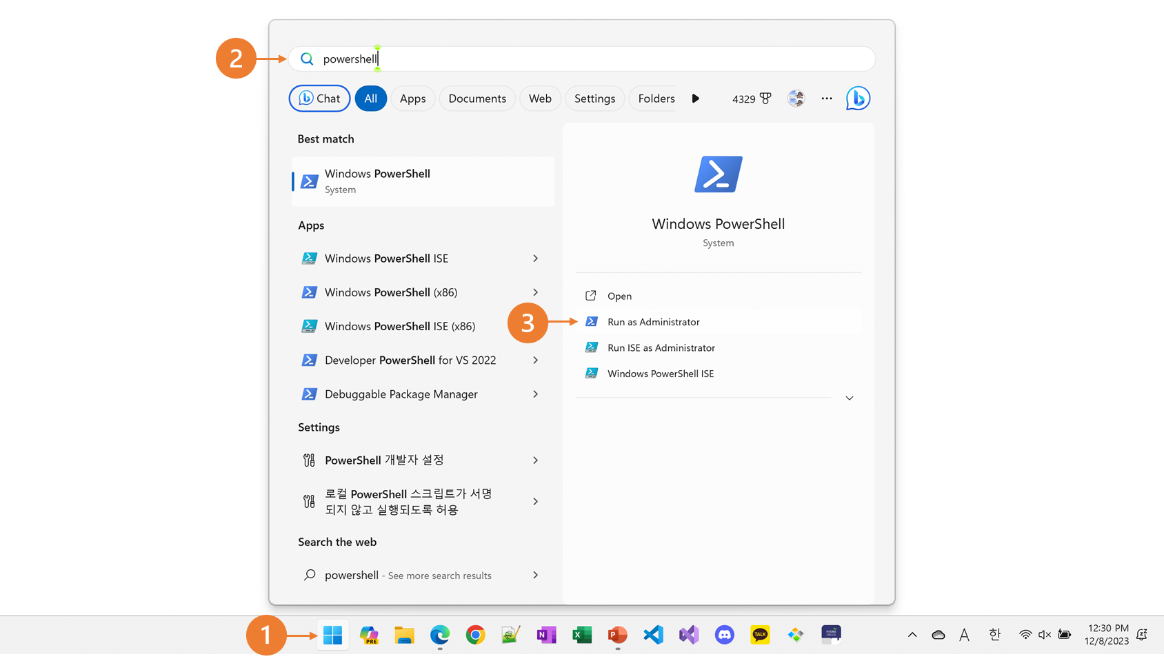Screen dimensions: 1164x661
Task: Expand PowerShell 개발자 설정 arrow
Action: click(x=535, y=460)
